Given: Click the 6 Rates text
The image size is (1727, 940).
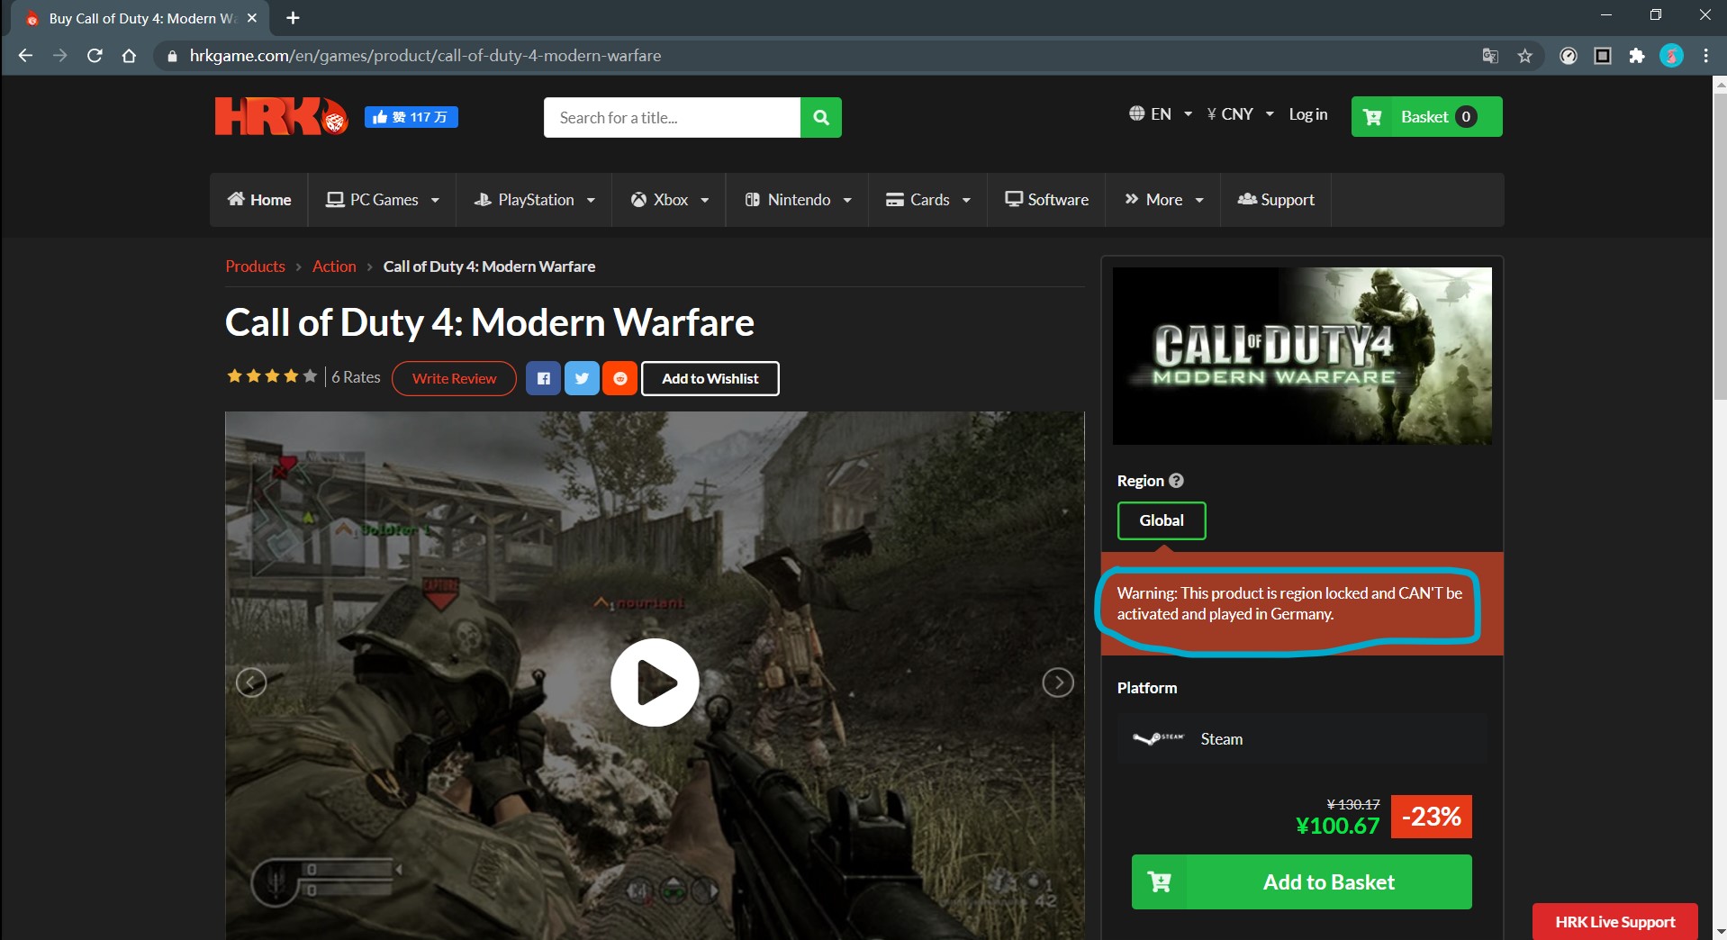Looking at the screenshot, I should click(x=356, y=377).
